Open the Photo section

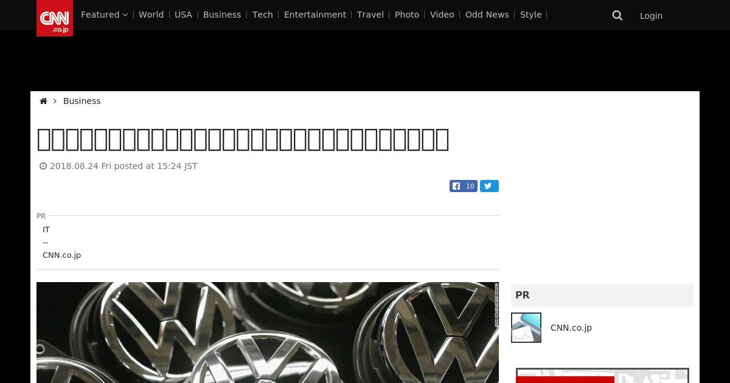[407, 15]
